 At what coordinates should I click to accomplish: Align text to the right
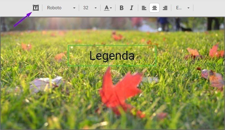(165, 8)
